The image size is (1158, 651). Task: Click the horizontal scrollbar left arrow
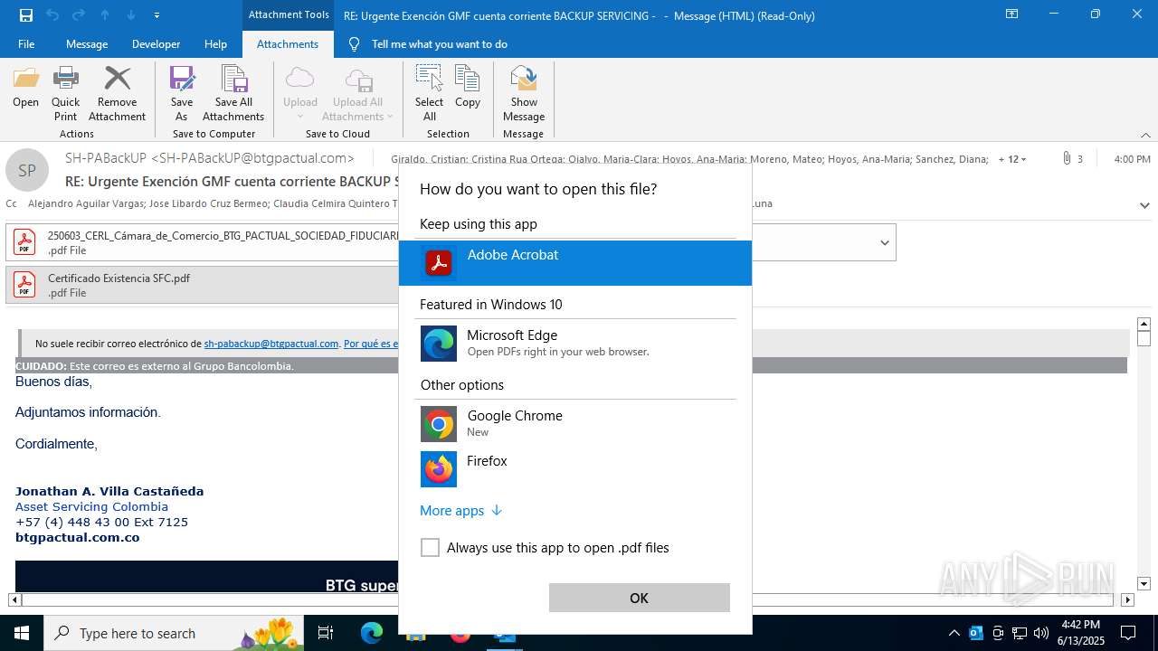pyautogui.click(x=14, y=599)
